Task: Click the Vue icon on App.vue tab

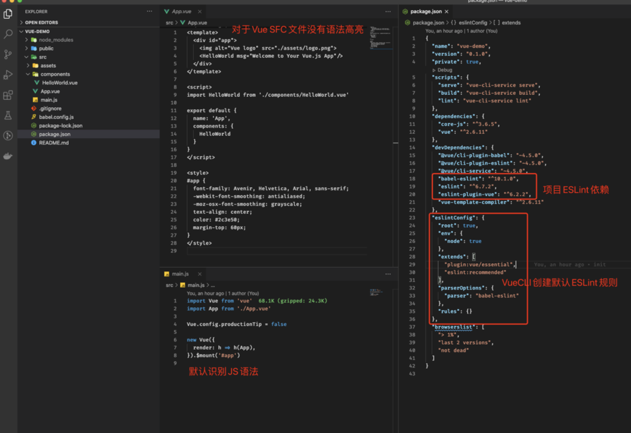Action: 167,11
